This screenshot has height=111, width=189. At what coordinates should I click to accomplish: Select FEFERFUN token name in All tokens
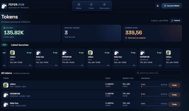click(x=15, y=94)
